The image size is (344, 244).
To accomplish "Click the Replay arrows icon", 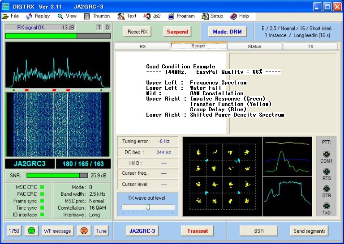I will (29, 17).
